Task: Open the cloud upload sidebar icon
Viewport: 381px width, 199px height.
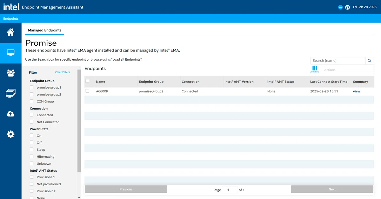Action: tap(10, 114)
